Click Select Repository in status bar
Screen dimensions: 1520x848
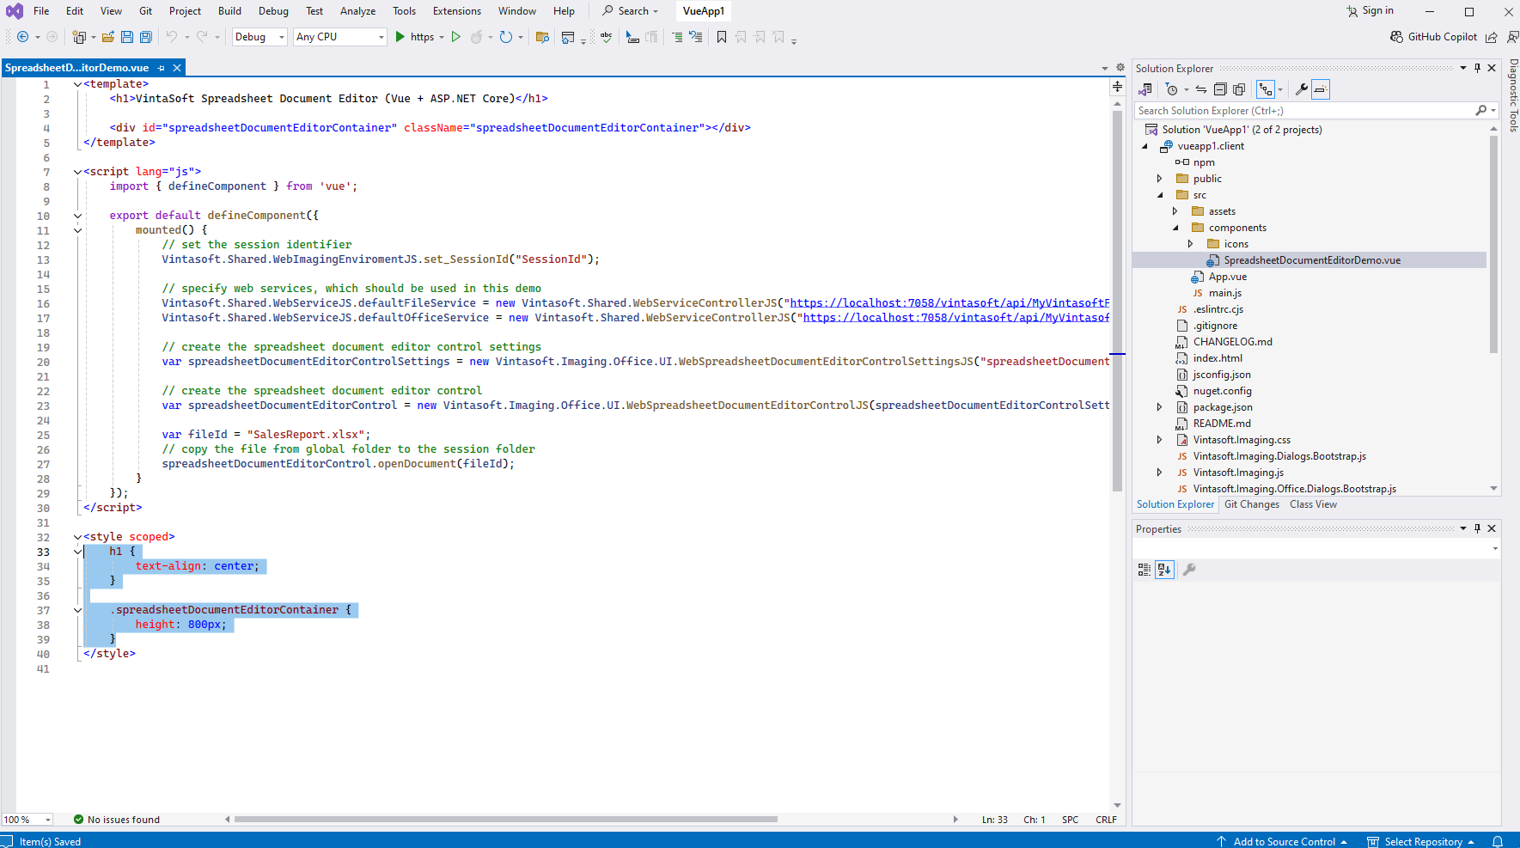[1420, 841]
